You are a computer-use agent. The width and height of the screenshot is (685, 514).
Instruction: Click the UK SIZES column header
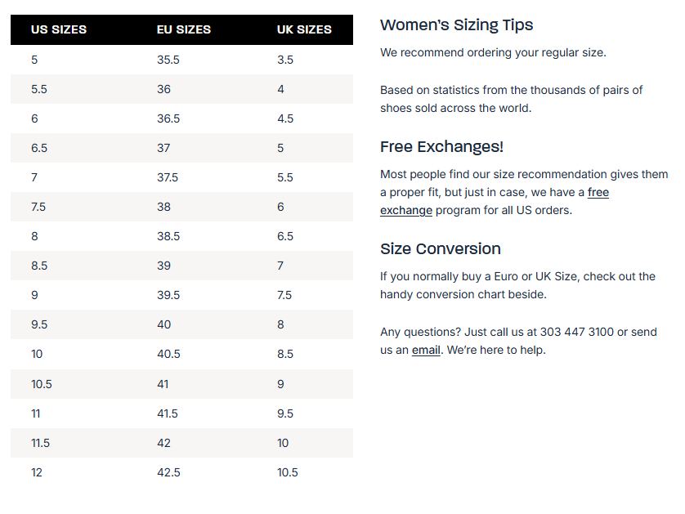304,29
